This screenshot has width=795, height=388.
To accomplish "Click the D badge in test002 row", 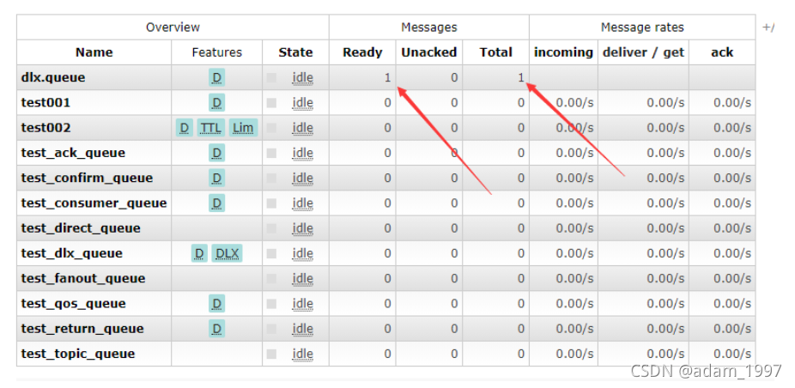I will (x=185, y=128).
